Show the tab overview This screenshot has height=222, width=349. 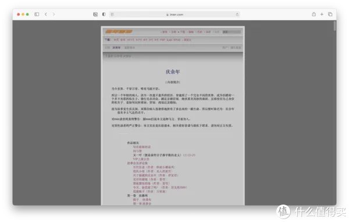(330, 14)
